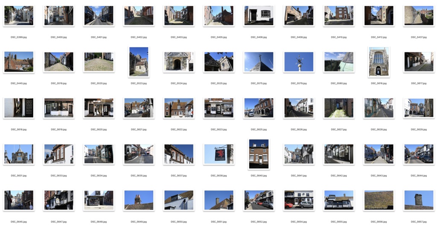Select the label DSC_5412.jpg
This screenshot has height=227, width=437.
379,37
